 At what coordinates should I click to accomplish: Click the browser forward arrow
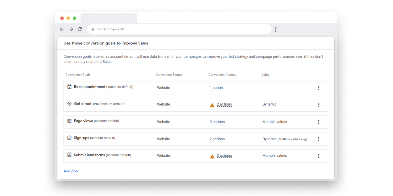point(71,29)
